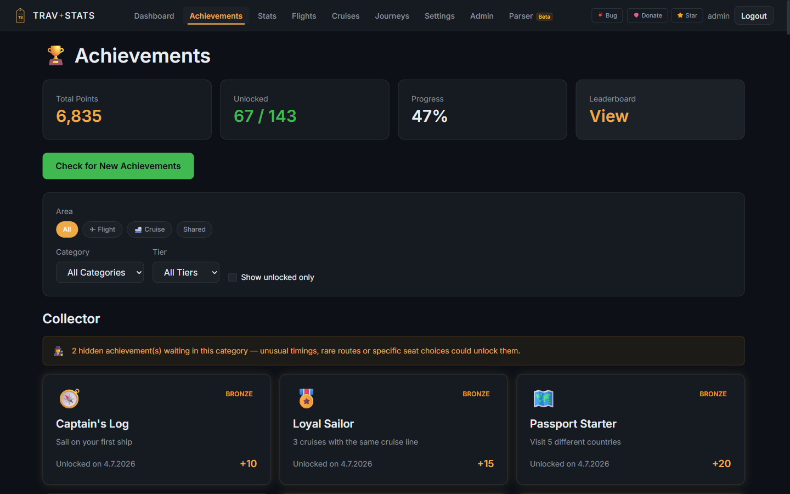
Task: Click the star icon in Star button
Action: 680,15
